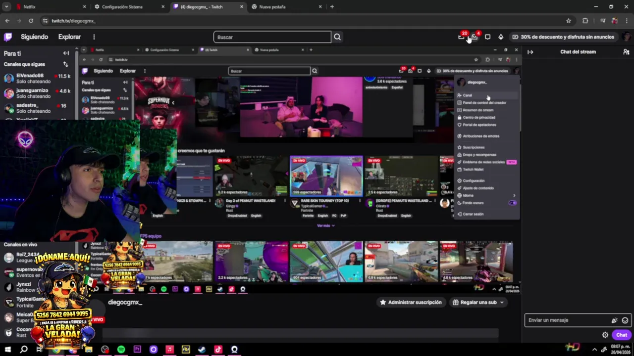Open the more options kebab menu
Image resolution: width=634 pixels, height=356 pixels.
click(94, 37)
